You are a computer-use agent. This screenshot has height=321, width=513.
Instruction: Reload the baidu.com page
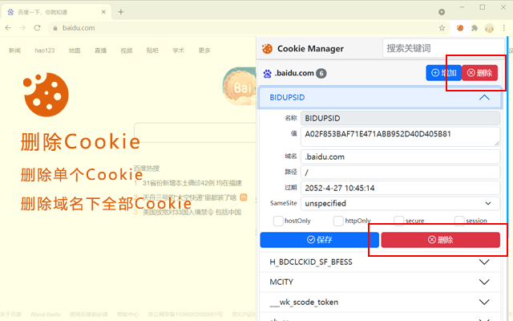(x=38, y=28)
